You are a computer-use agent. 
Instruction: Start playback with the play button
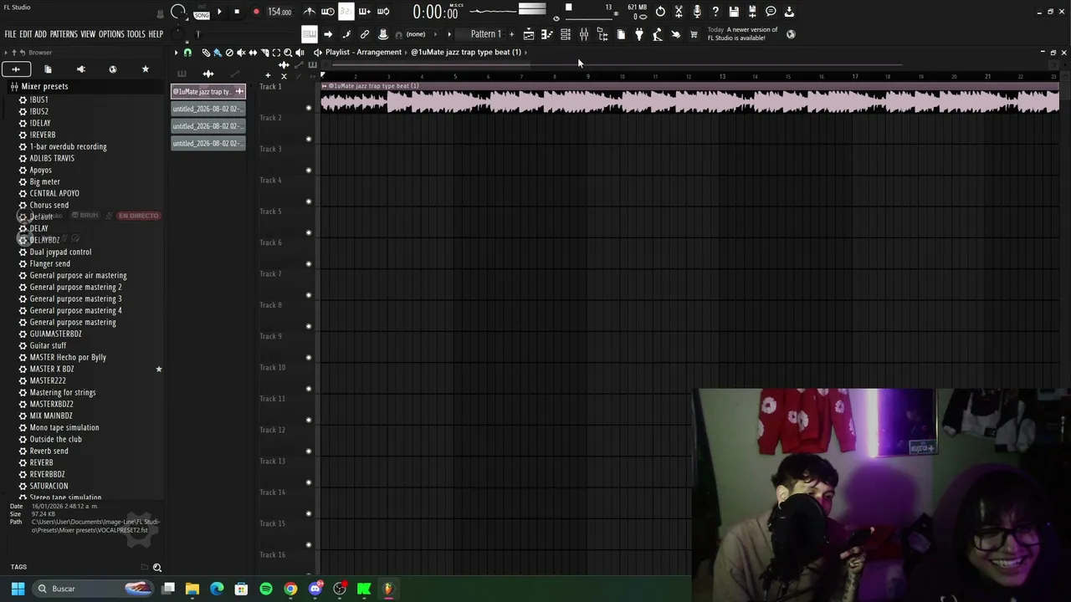[219, 12]
